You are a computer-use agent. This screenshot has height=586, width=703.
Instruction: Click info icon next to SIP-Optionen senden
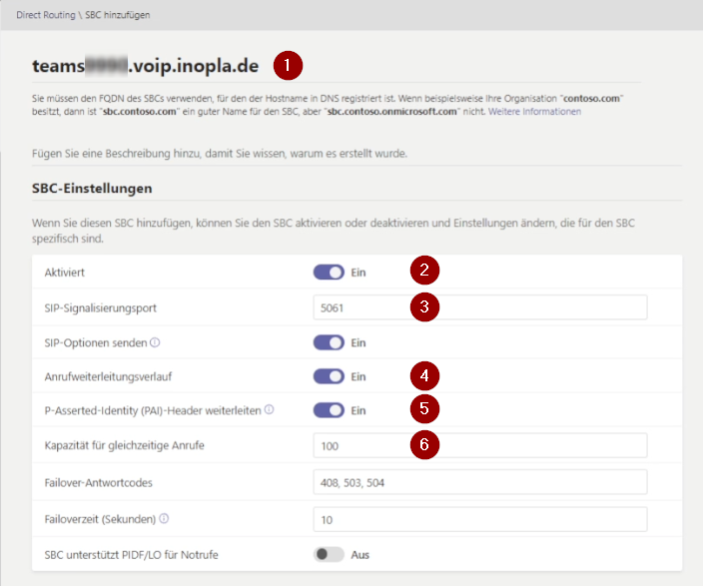coord(155,342)
